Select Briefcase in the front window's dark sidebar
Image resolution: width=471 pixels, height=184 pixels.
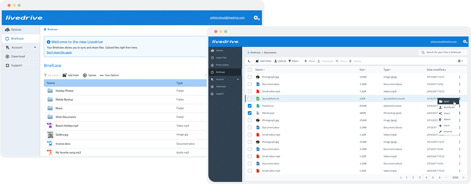pyautogui.click(x=225, y=72)
